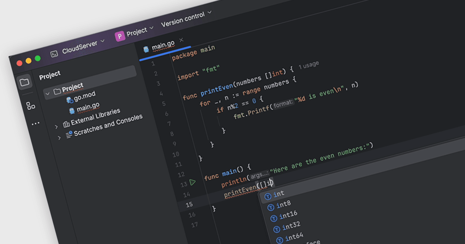Click the fmt.Printf call
This screenshot has width=465, height=244.
pos(252,112)
